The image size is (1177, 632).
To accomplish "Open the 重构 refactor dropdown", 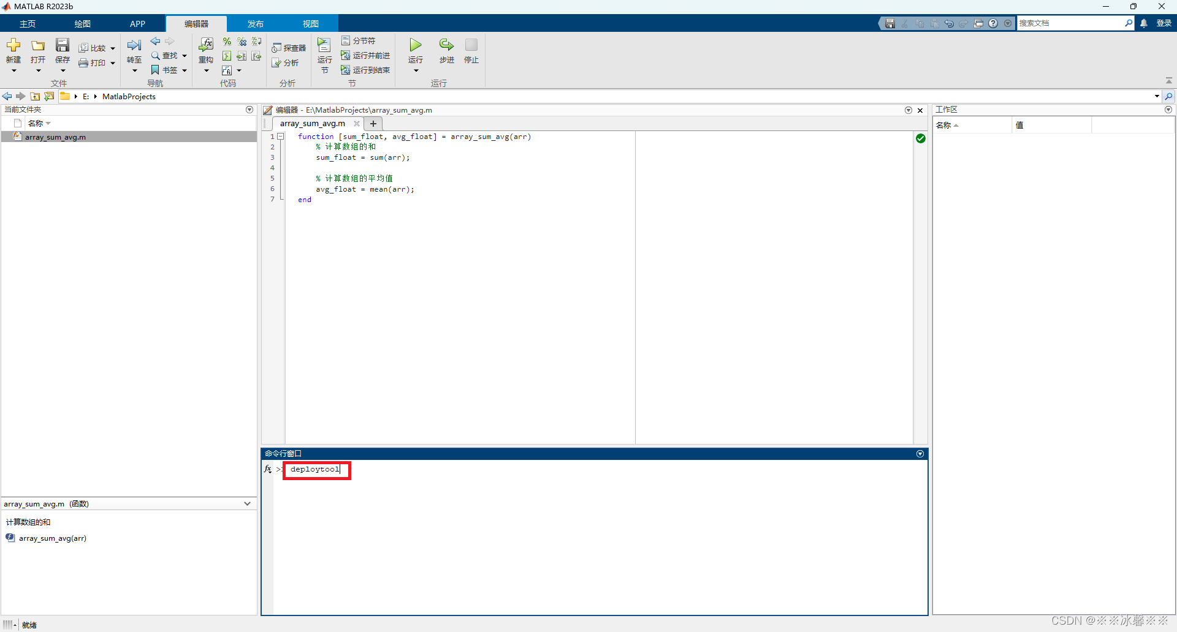I will point(206,70).
